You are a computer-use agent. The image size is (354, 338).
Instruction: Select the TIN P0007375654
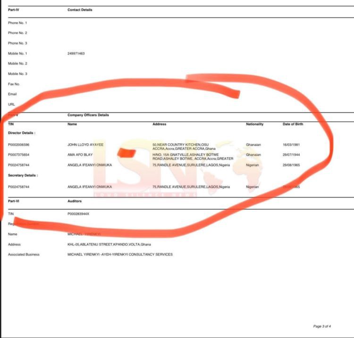pos(18,155)
